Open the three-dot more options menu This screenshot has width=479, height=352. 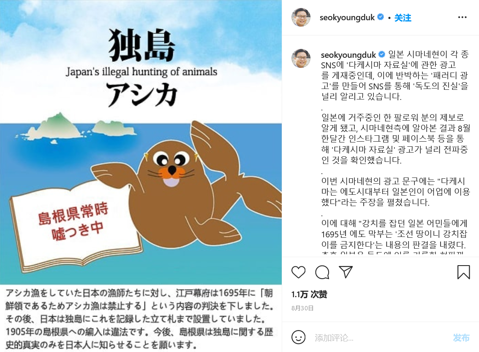tap(462, 17)
